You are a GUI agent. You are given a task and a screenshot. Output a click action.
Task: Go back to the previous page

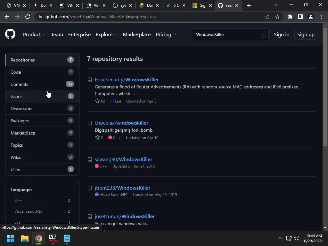(7, 17)
